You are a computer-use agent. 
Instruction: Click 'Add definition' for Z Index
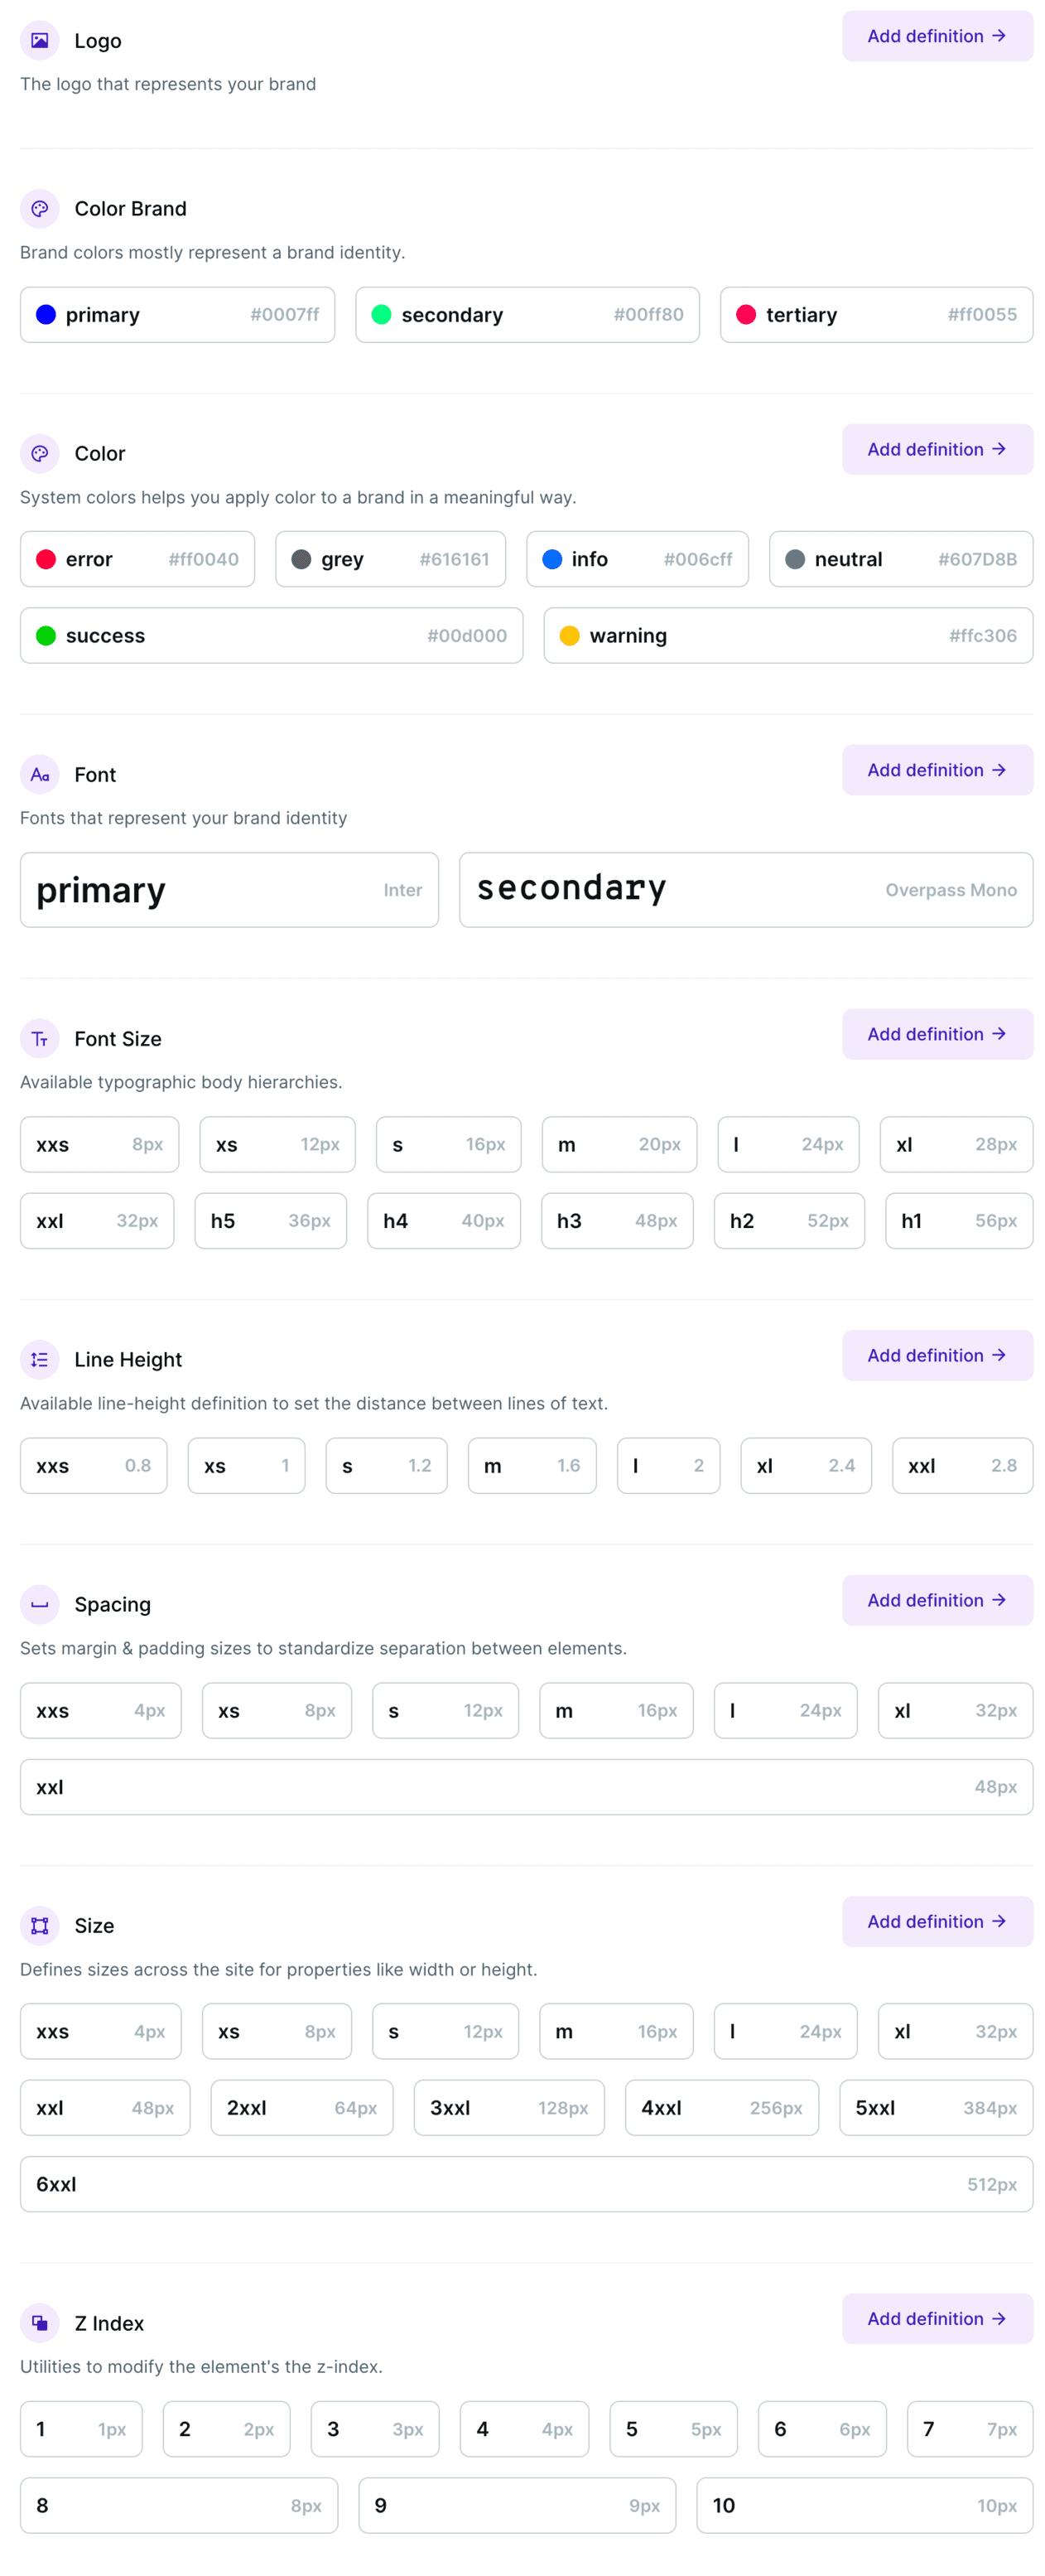(936, 2319)
